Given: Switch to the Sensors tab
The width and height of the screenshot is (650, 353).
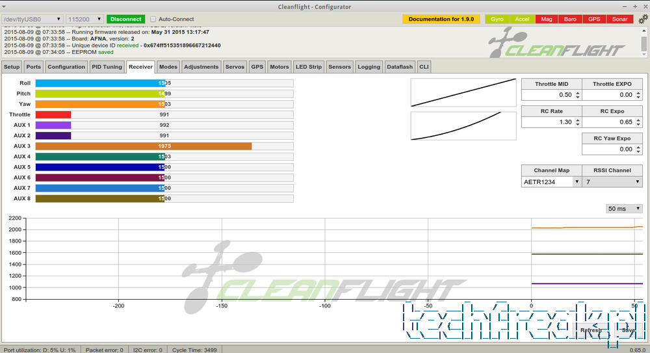Looking at the screenshot, I should tap(339, 67).
